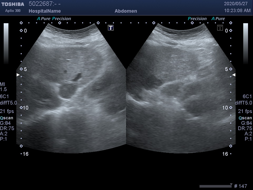The image size is (253, 190).
Task: Click the left P:1 parameter
Action: [3, 139]
